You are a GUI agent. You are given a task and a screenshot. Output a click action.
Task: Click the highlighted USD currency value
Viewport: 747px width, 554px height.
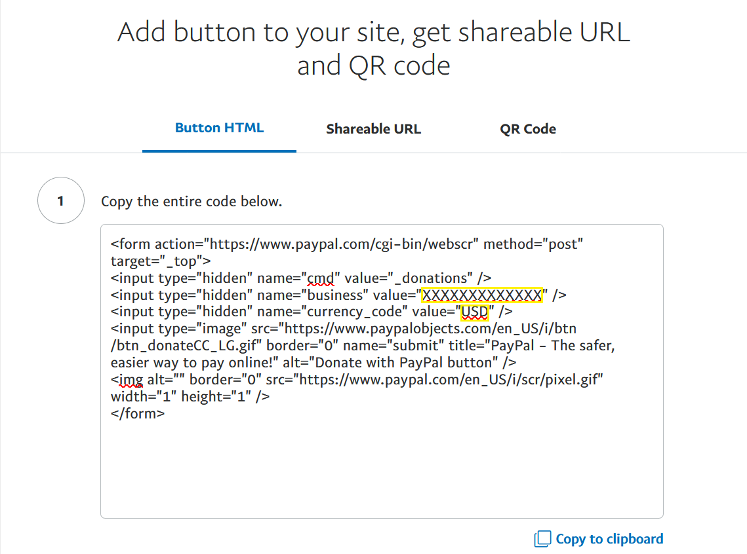475,312
